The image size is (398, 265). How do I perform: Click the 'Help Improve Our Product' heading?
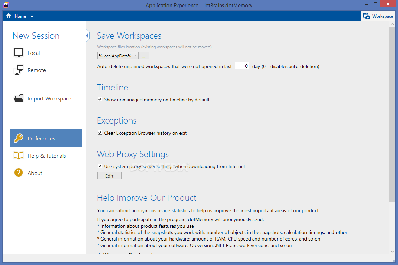[147, 198]
